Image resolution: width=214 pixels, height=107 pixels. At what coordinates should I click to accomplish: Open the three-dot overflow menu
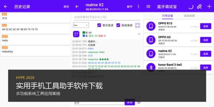139,6
